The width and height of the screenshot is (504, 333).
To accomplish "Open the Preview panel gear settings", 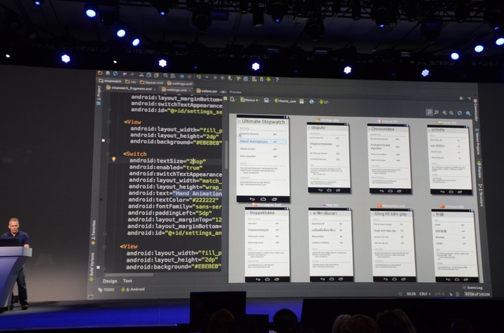I will click(x=461, y=98).
